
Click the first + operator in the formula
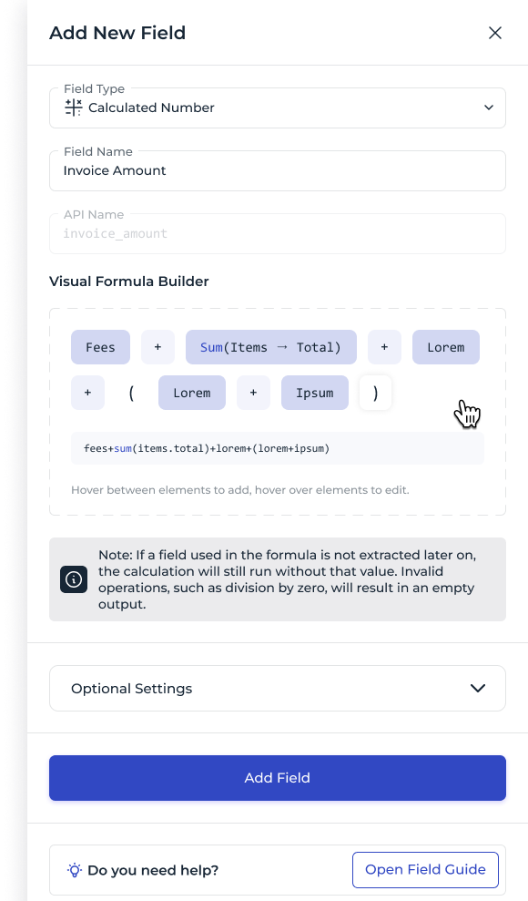[x=157, y=347]
